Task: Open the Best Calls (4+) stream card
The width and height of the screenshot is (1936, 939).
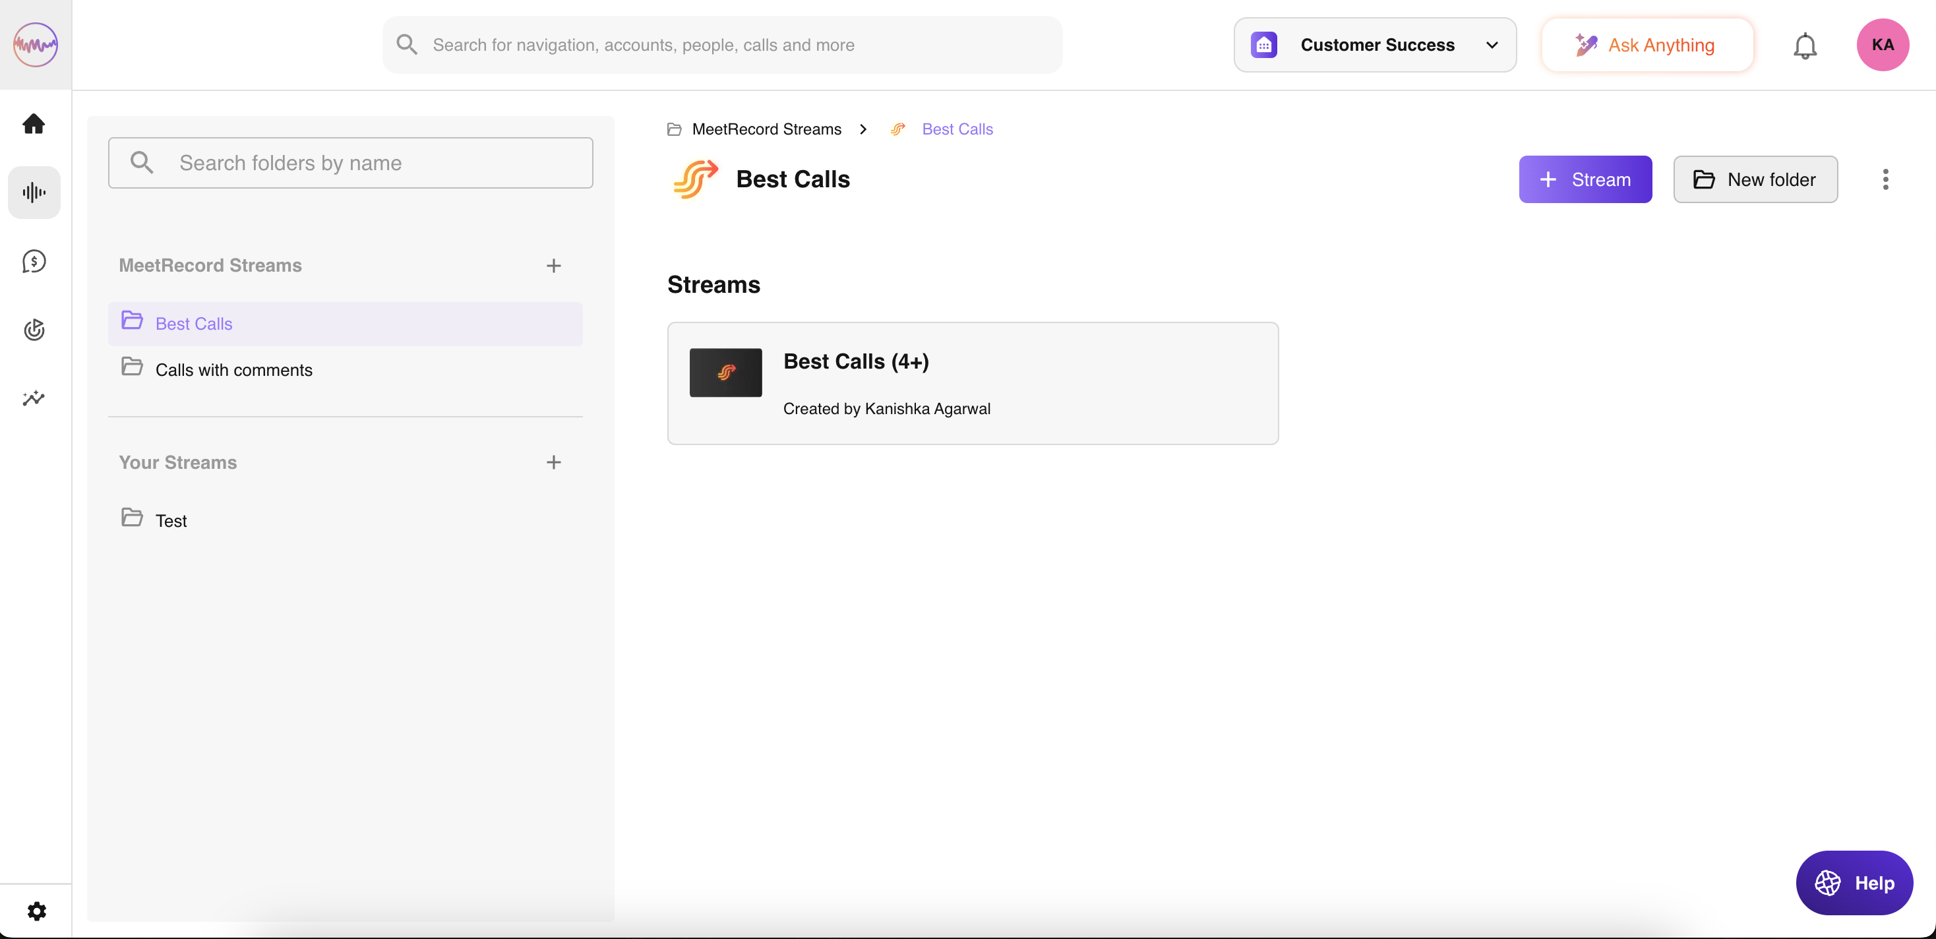Action: [973, 383]
